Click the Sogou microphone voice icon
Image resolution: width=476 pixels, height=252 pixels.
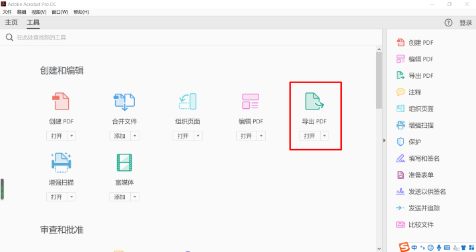point(439,247)
